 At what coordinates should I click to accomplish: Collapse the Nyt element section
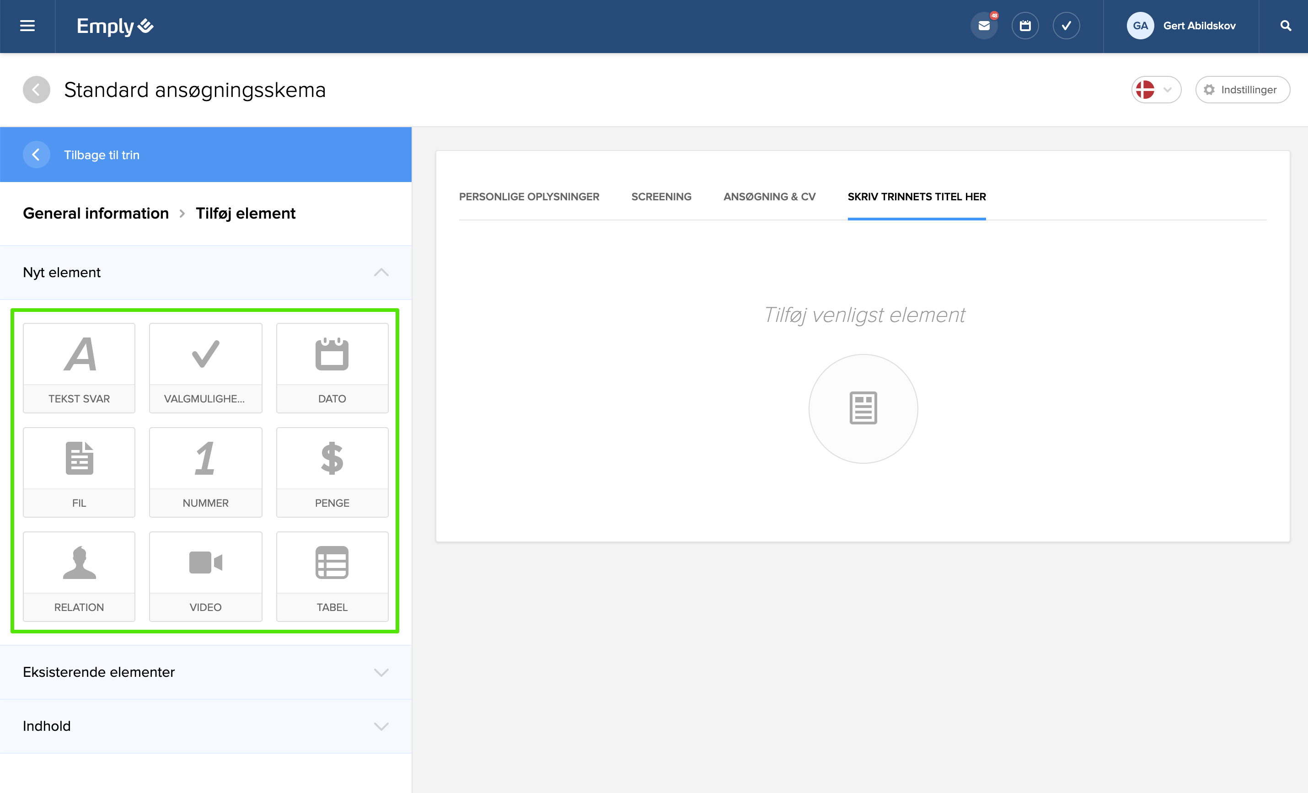(381, 272)
